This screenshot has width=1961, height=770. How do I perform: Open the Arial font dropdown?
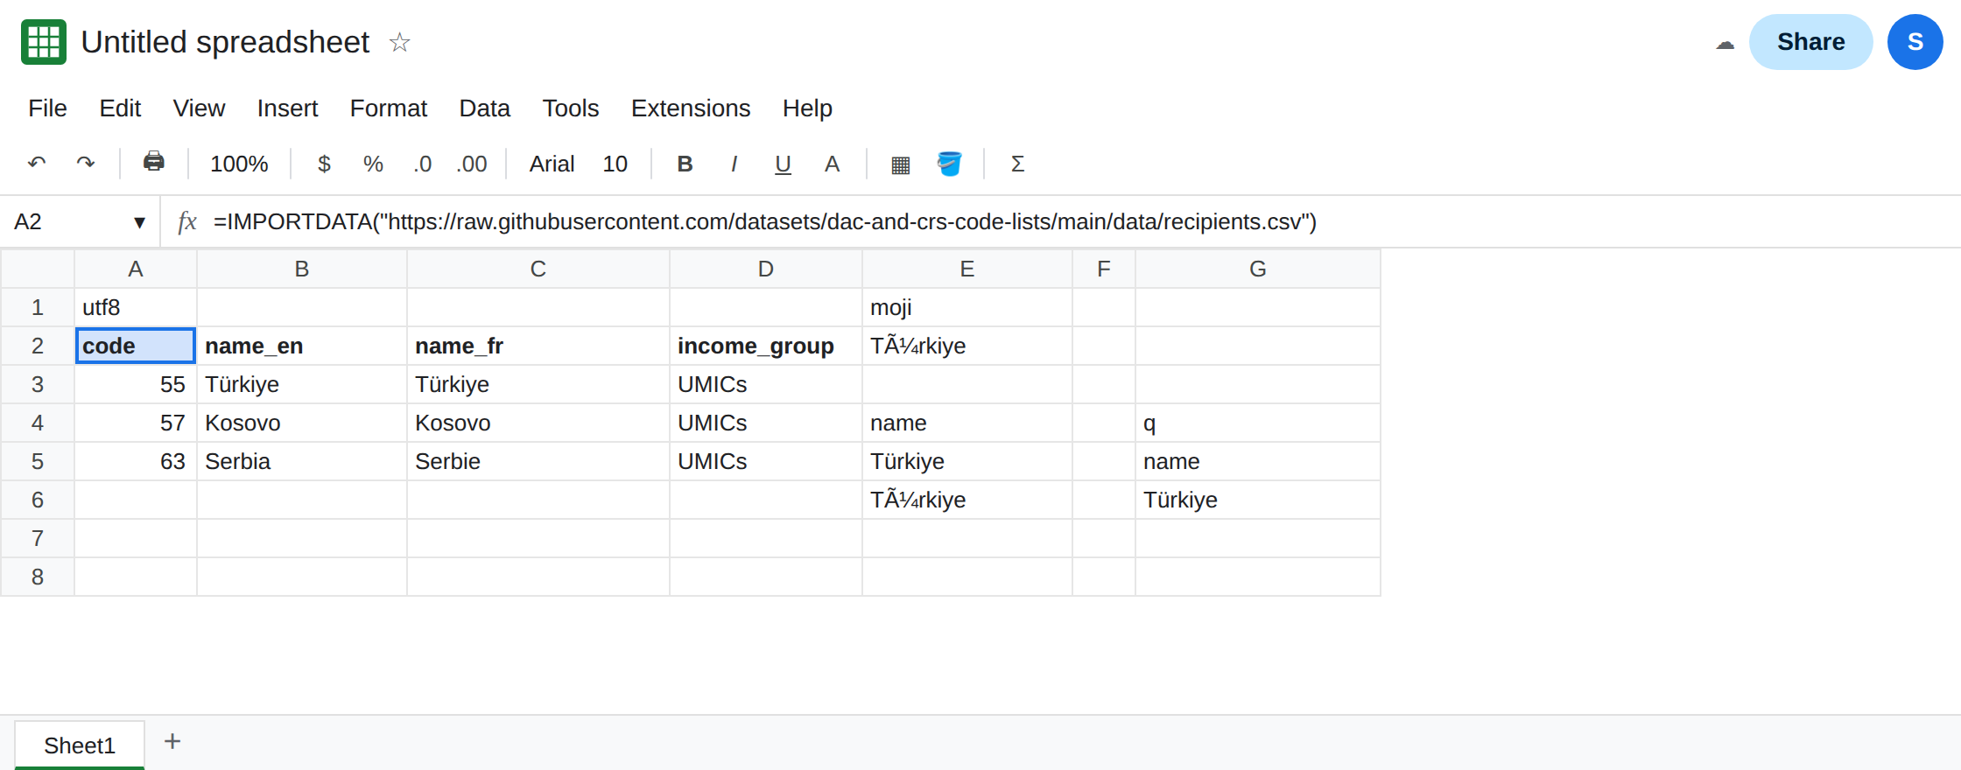click(x=552, y=164)
